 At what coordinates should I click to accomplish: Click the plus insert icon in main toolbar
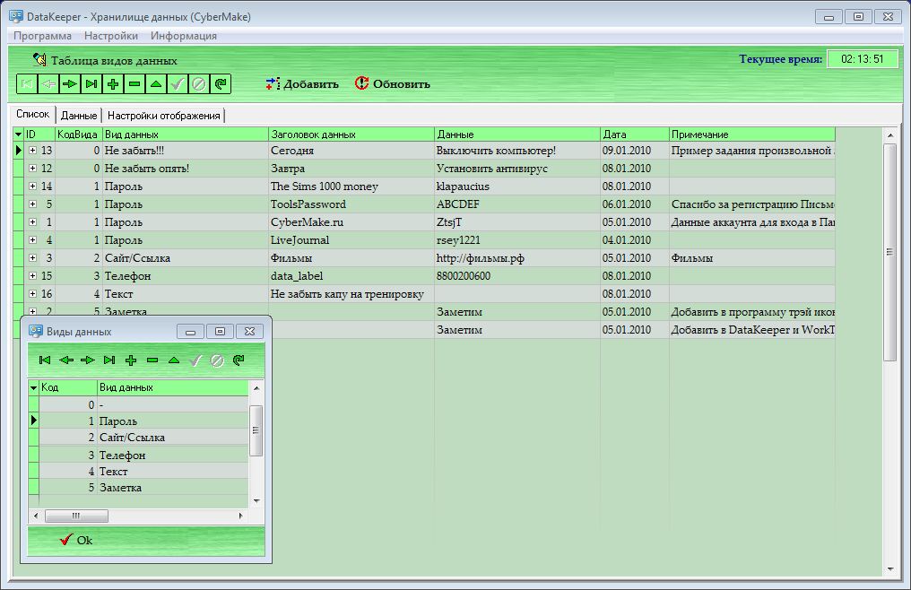coord(113,84)
